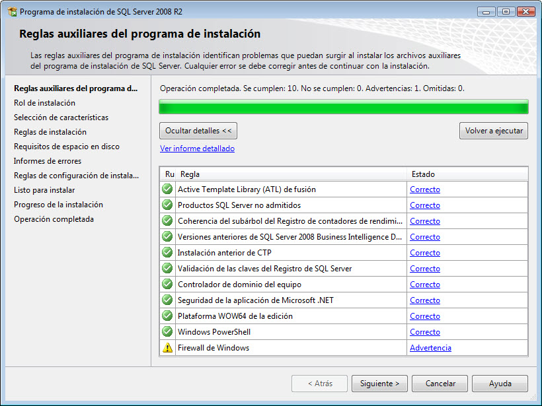Image resolution: width=542 pixels, height=406 pixels.
Task: Select Informes de errores step
Action: pos(48,161)
